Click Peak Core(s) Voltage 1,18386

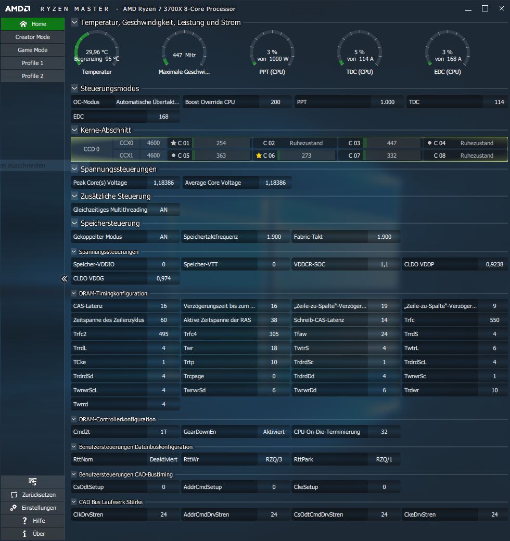(163, 183)
